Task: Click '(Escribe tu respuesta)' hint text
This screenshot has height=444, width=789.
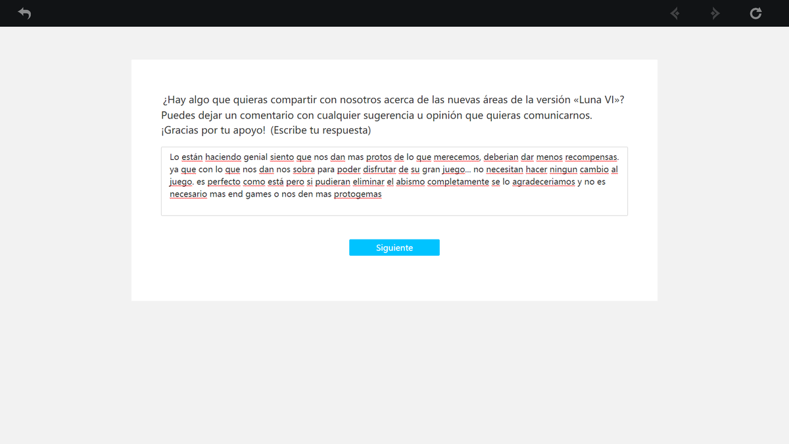Action: (x=320, y=130)
